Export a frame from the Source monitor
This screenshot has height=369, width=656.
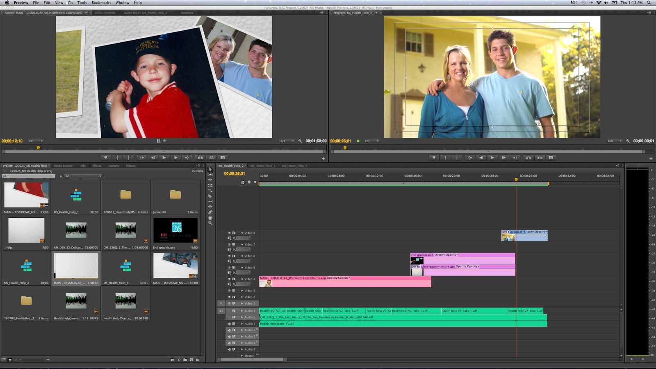pos(223,157)
